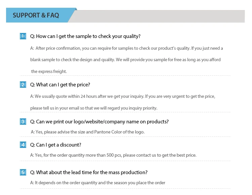Viewport: 252px width, 195px height.
Task: Click the answer about quoting within 24 hours
Action: 123,96
